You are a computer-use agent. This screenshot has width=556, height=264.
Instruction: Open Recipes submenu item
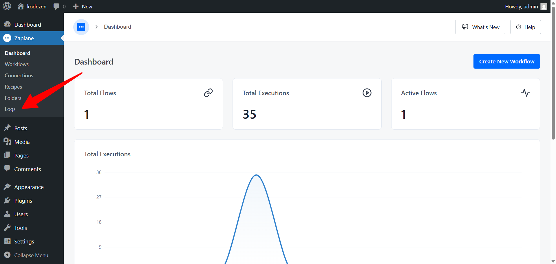13,87
